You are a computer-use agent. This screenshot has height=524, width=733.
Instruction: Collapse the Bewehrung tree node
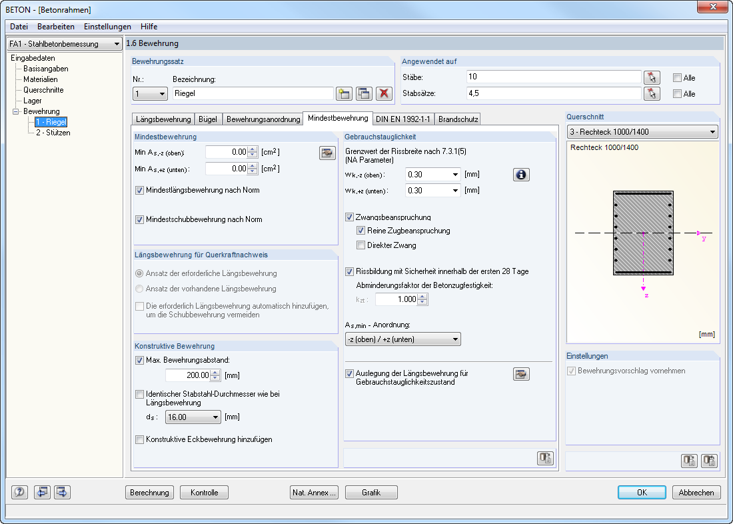click(15, 111)
